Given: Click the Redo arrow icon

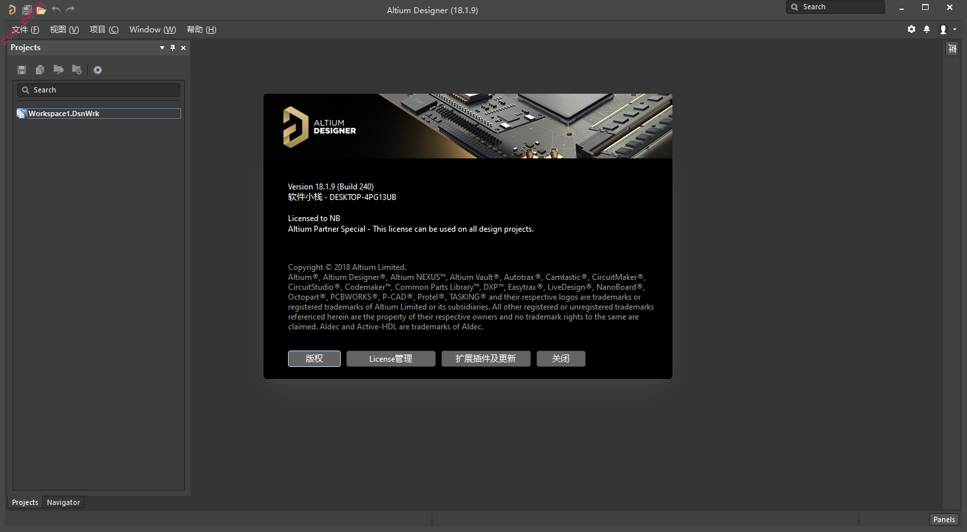Looking at the screenshot, I should click(x=70, y=9).
